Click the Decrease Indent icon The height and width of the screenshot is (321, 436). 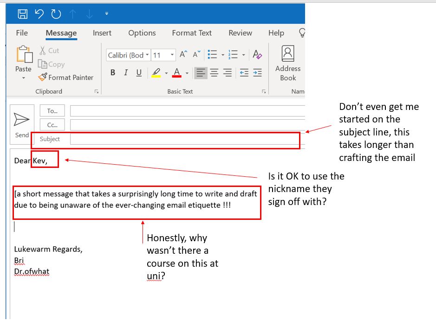pyautogui.click(x=243, y=73)
